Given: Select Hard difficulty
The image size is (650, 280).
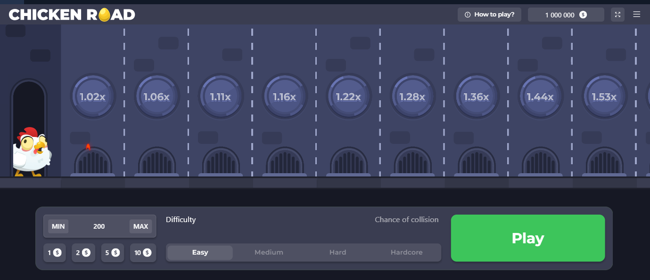Looking at the screenshot, I should [x=337, y=253].
